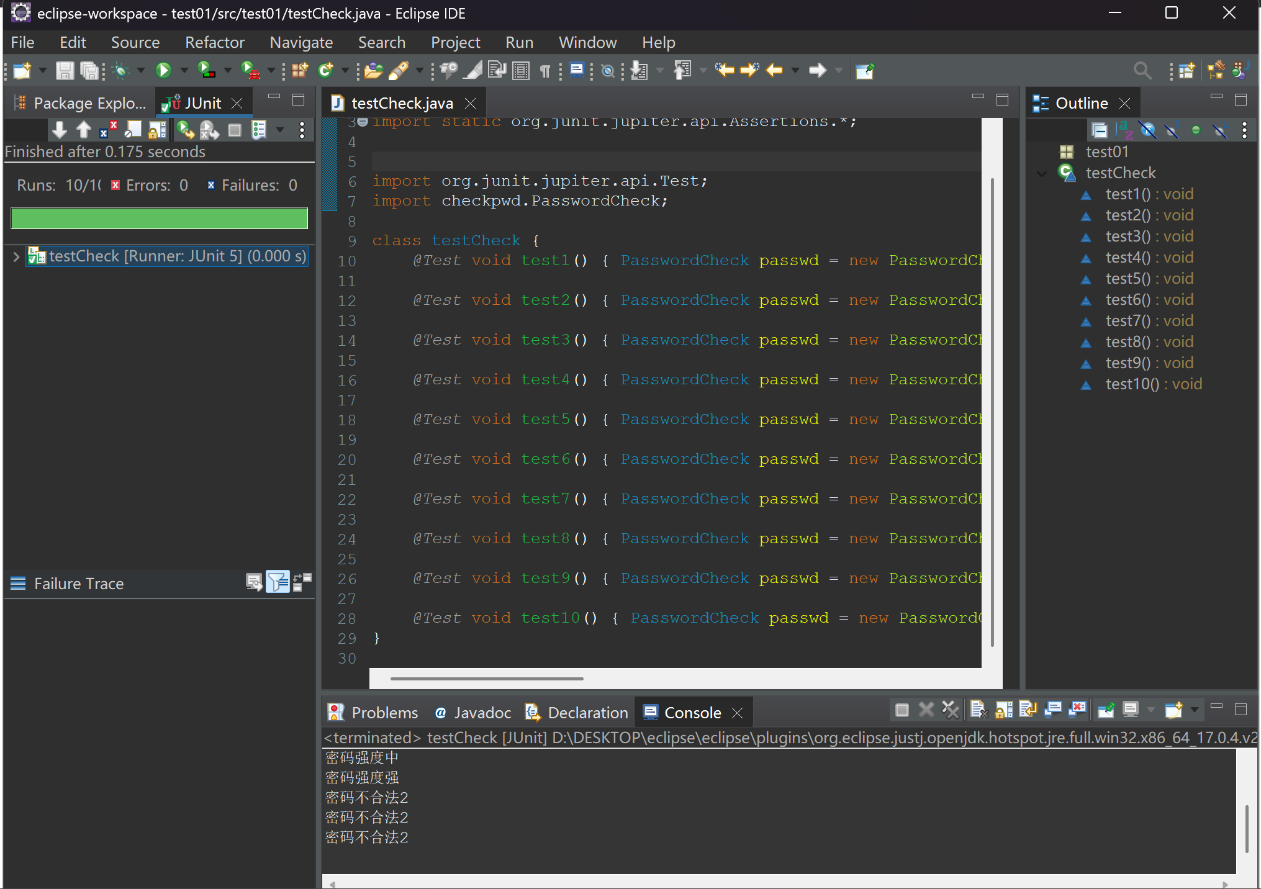Screen dimensions: 1261x889
Task: Click Pin Console green pin icon
Action: coord(1106,710)
